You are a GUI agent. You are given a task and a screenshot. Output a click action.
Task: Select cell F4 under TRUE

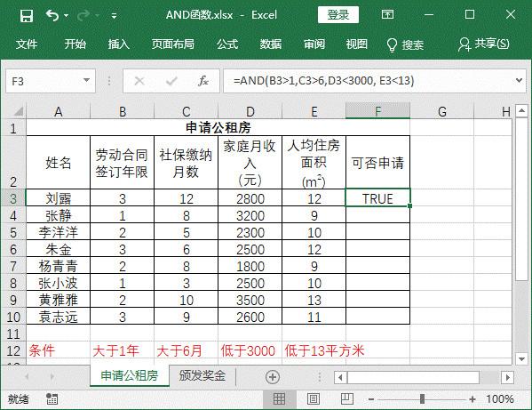377,215
